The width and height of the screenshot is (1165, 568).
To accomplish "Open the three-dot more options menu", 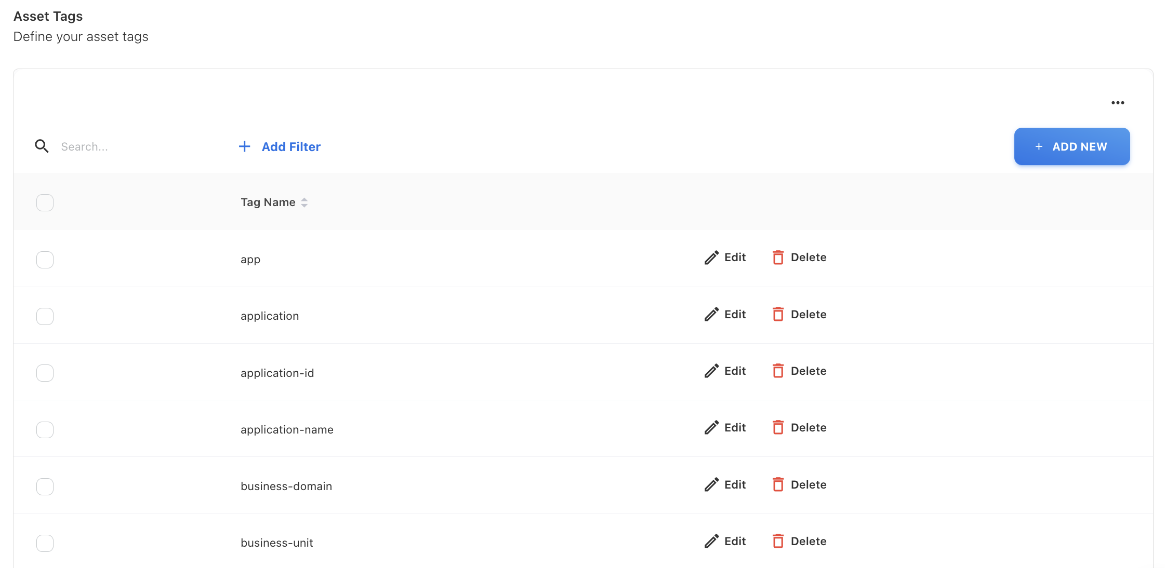I will point(1118,103).
